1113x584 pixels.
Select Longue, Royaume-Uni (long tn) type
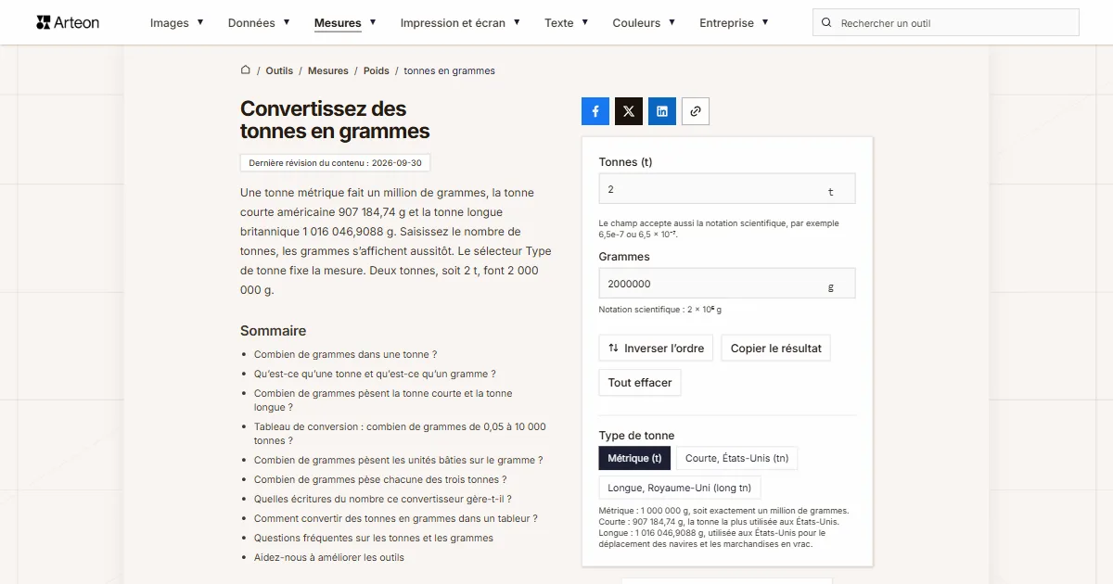680,488
